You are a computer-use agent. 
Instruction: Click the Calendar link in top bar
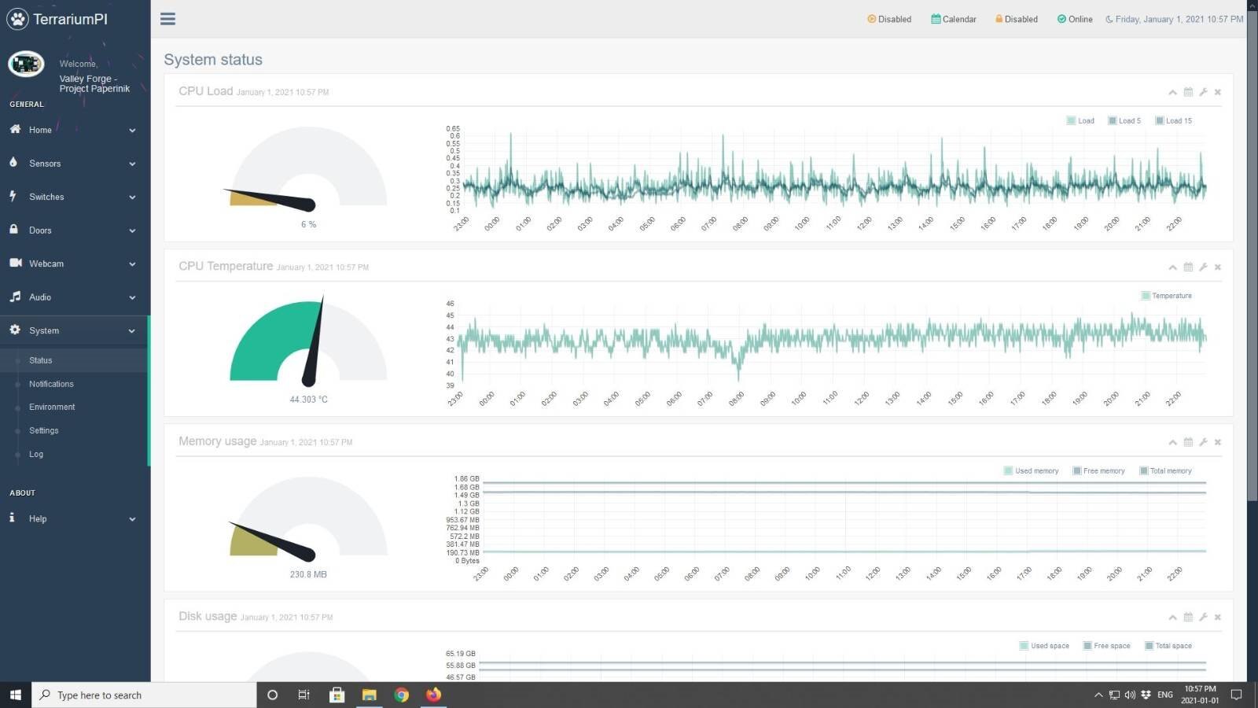[954, 19]
